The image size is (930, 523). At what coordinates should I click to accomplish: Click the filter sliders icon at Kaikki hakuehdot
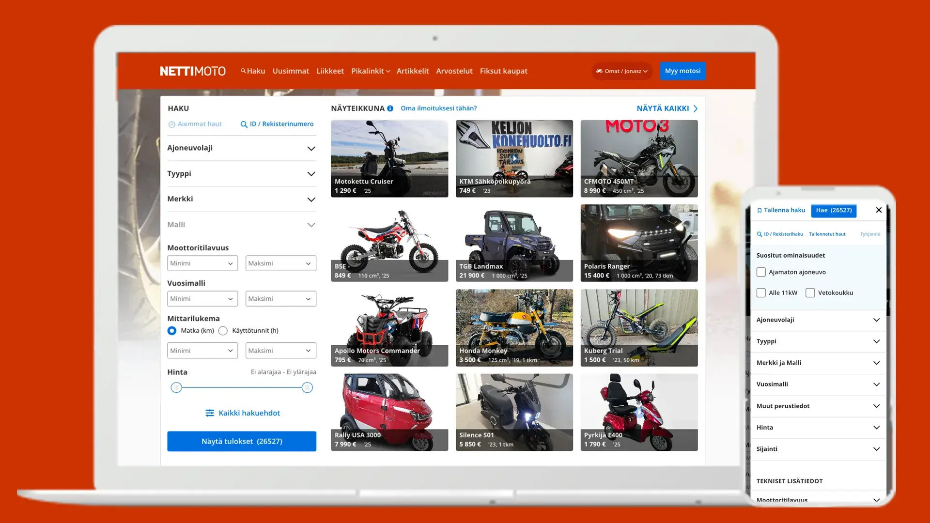209,413
